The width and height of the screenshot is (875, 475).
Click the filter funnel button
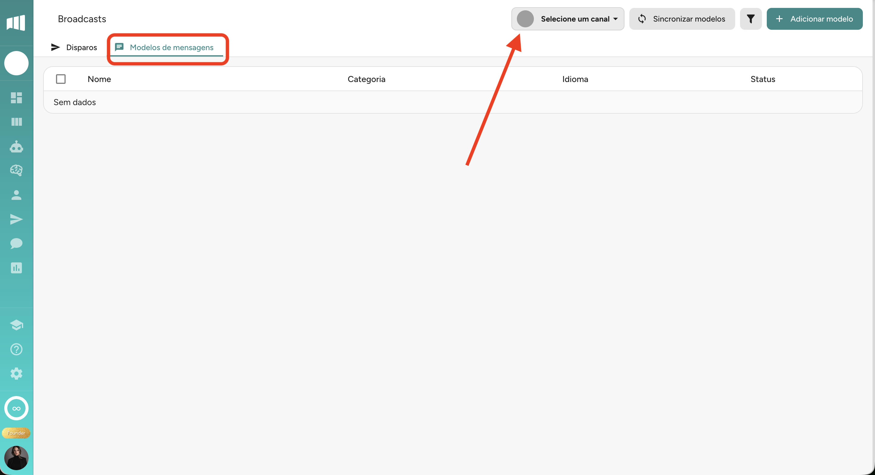tap(751, 19)
